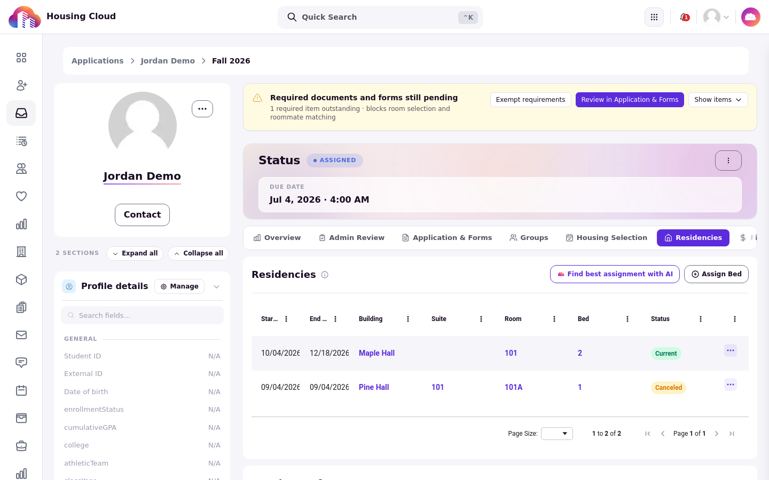The image size is (769, 480).
Task: Open the add user icon in sidebar
Action: click(21, 85)
